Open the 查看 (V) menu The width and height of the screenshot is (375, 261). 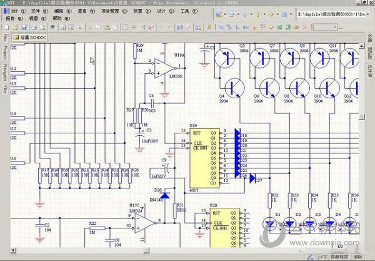(86, 11)
